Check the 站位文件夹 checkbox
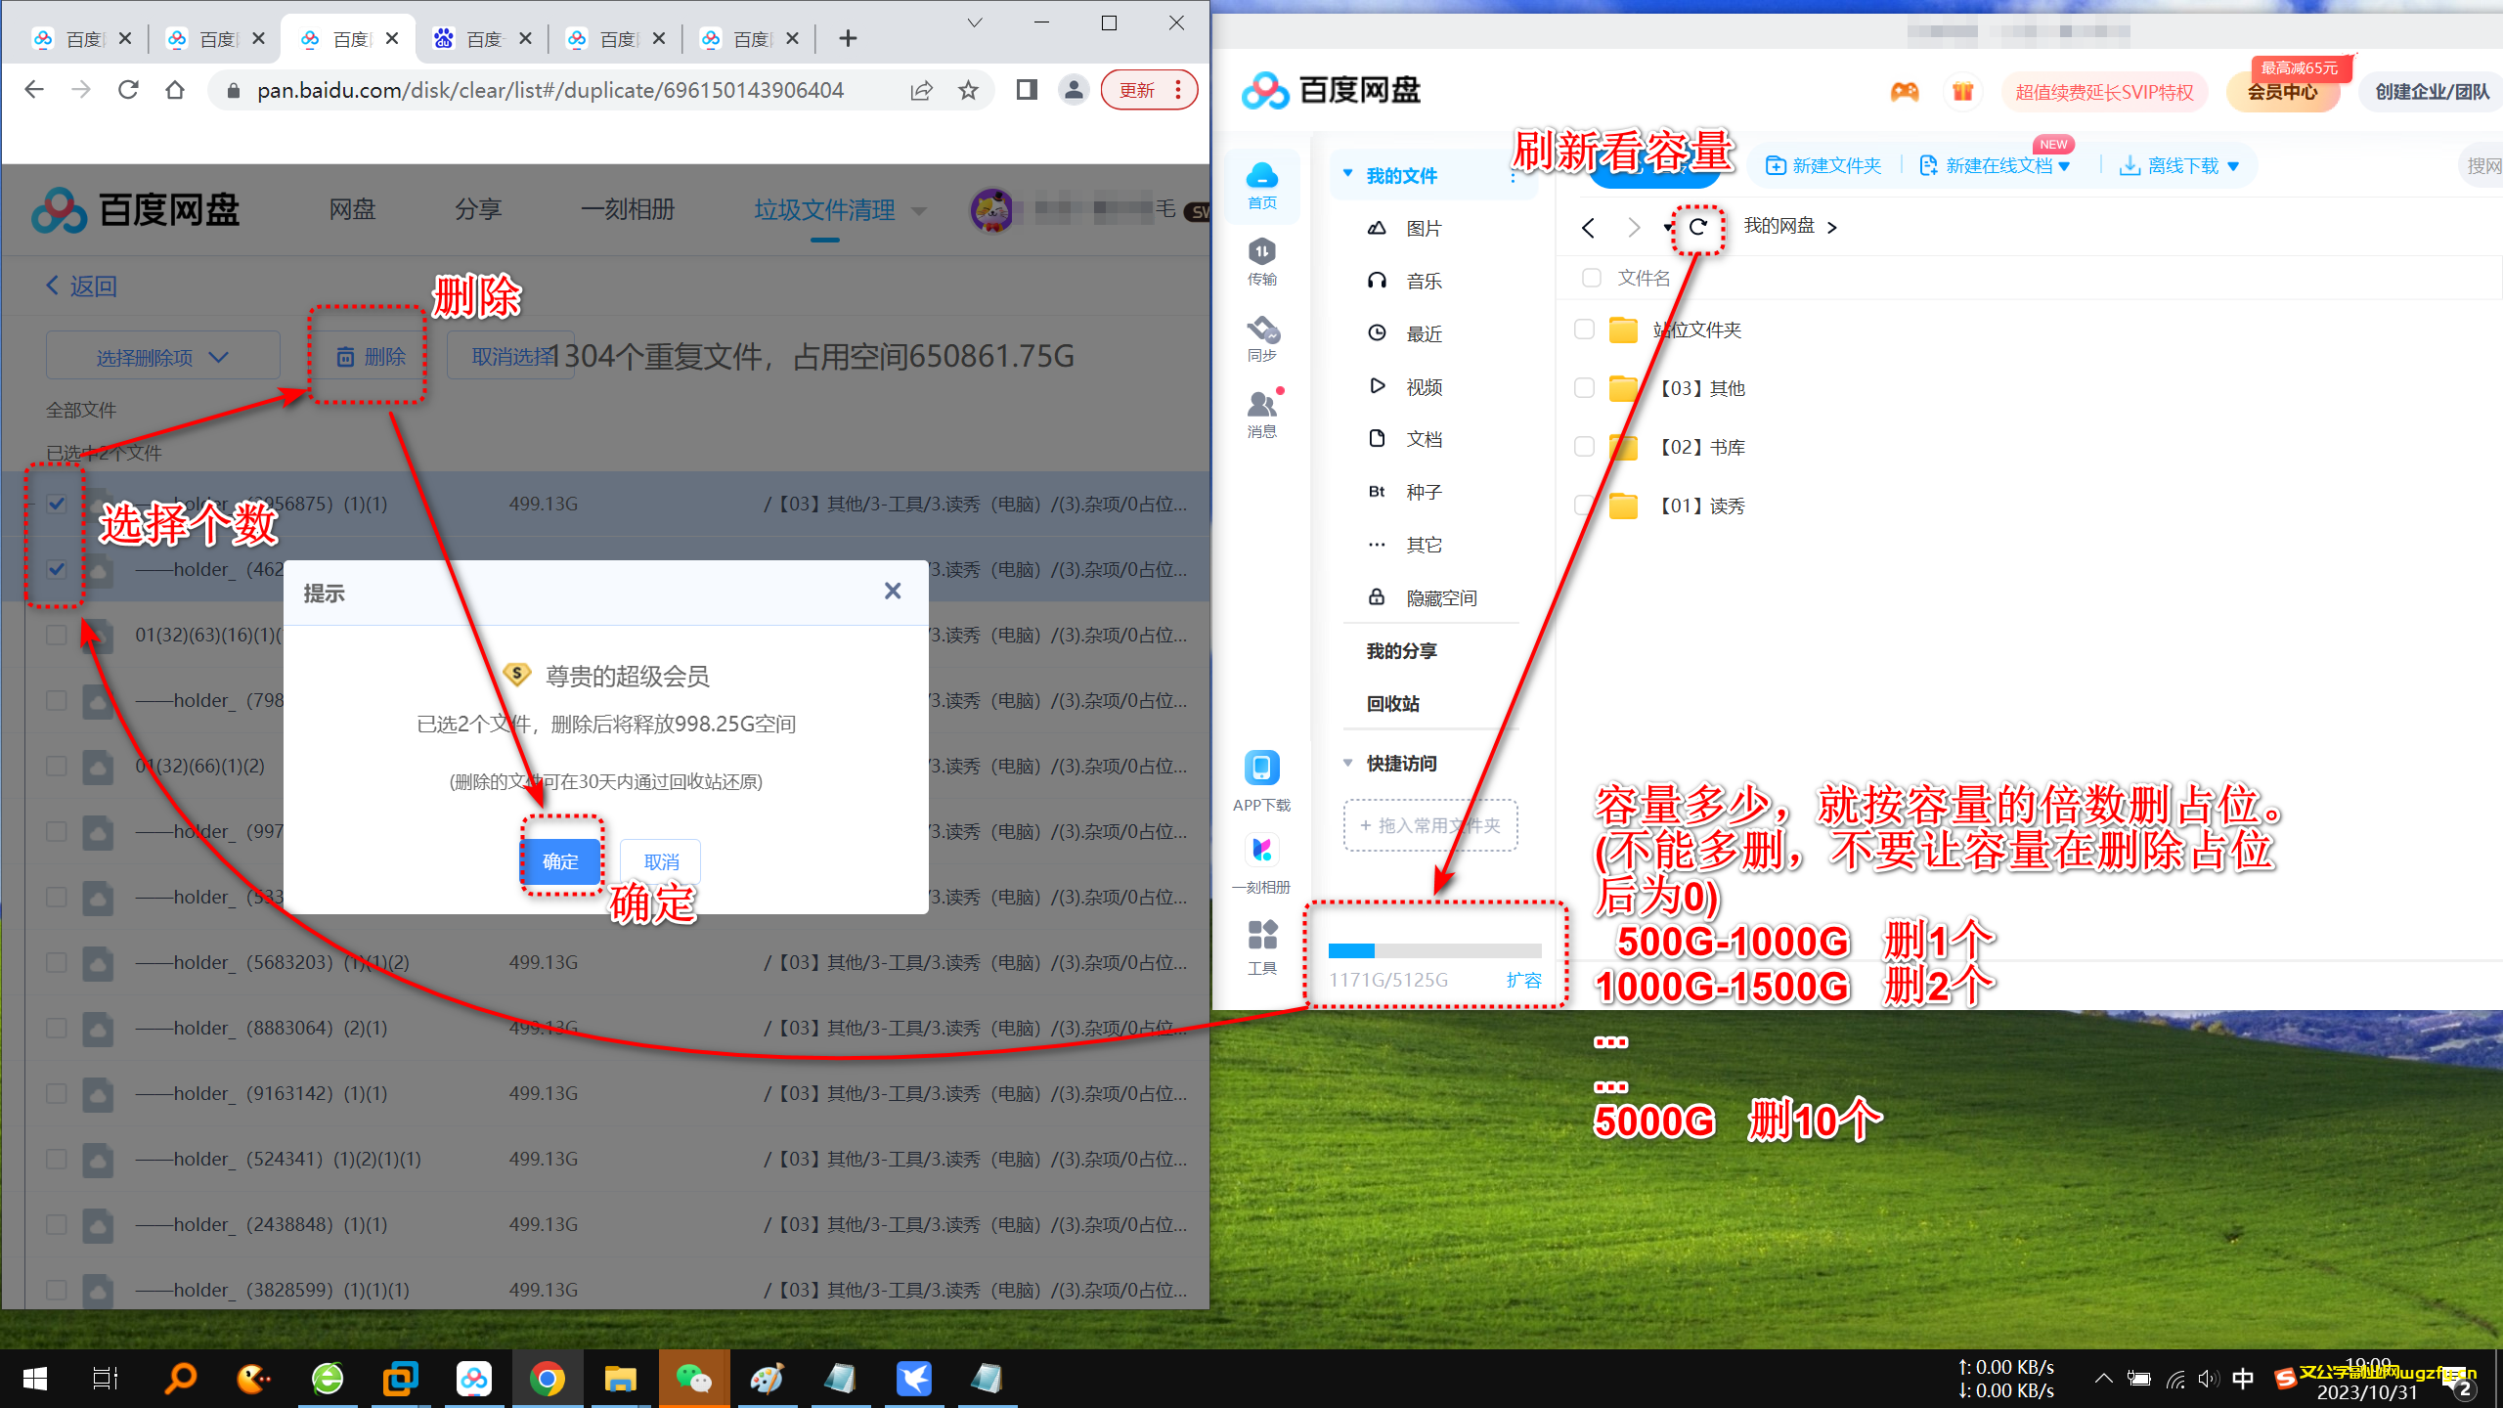 coord(1584,330)
